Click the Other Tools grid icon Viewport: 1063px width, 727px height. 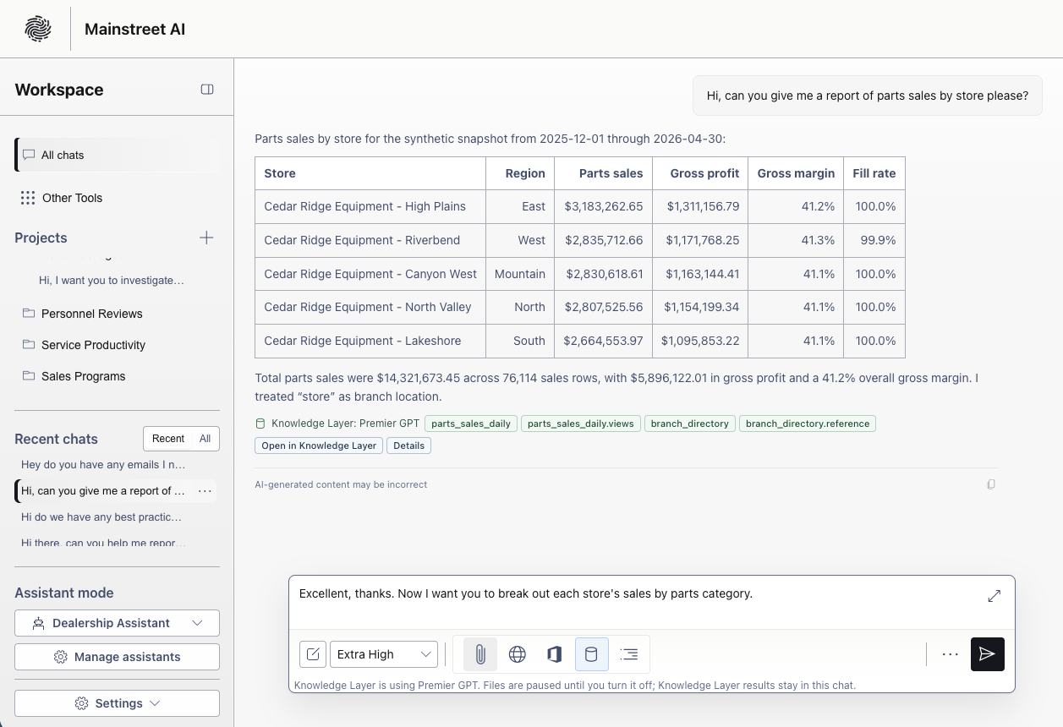coord(28,198)
